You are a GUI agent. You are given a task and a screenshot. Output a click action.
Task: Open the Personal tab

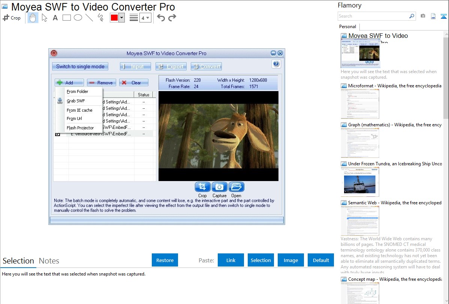[x=348, y=26]
